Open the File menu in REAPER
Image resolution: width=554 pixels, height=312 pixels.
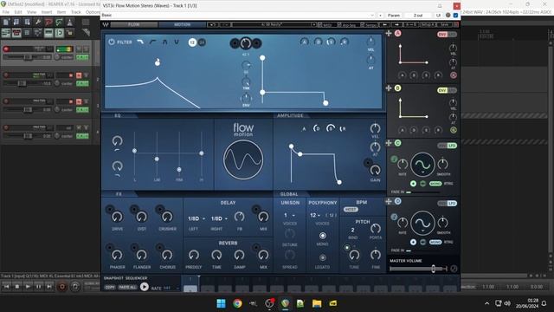[x=6, y=12]
